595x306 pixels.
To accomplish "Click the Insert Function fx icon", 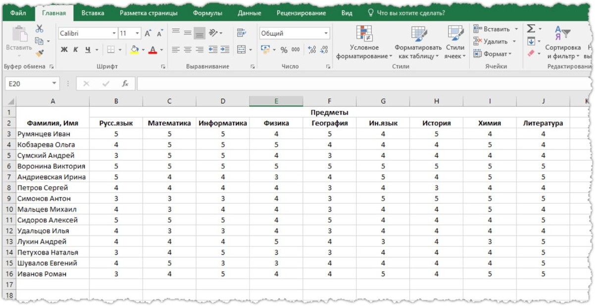I will point(125,84).
